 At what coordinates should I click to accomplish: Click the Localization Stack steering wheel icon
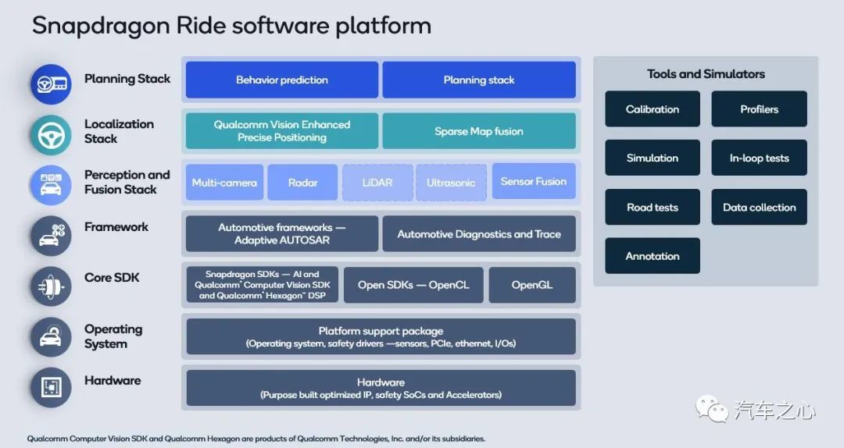click(51, 135)
